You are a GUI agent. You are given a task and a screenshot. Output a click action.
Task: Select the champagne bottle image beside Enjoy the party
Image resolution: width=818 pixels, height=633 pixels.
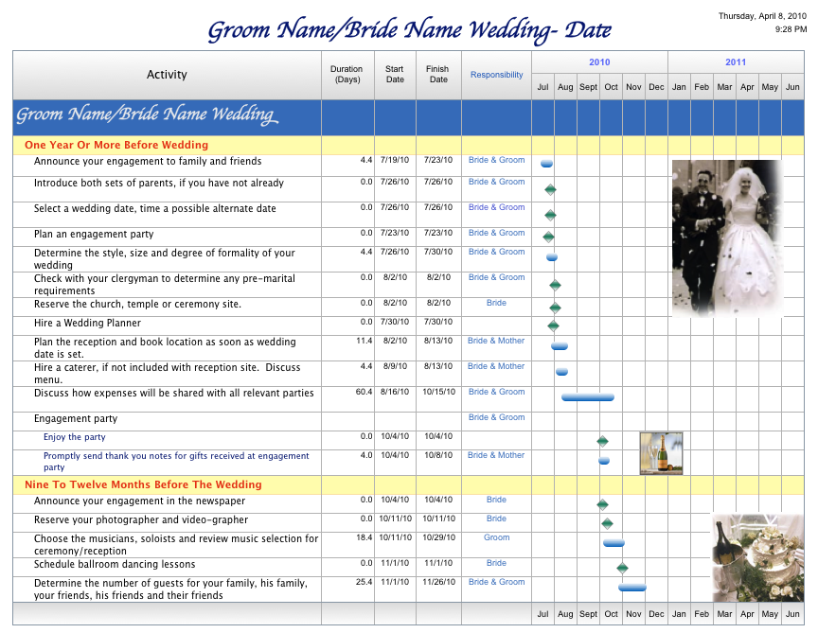tap(660, 453)
